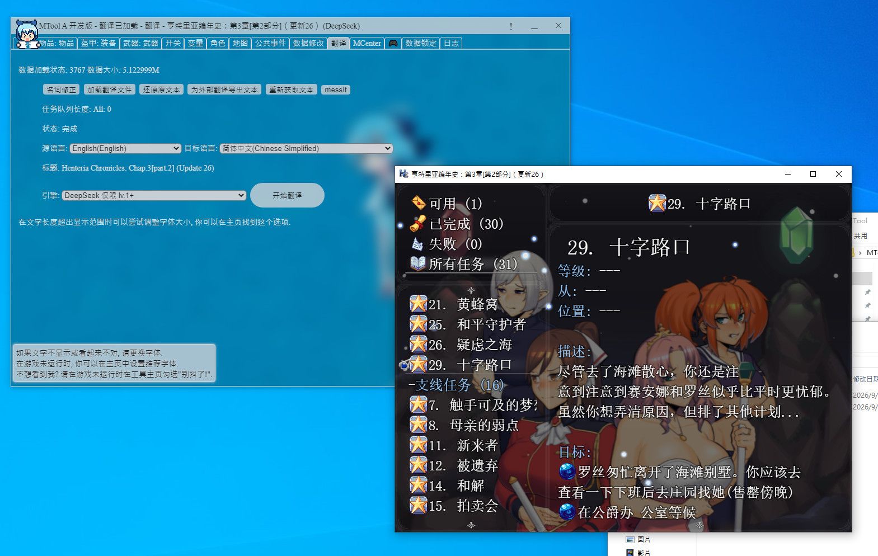
Task: Select quest 29. 十字路口 in the quest list
Action: [470, 365]
